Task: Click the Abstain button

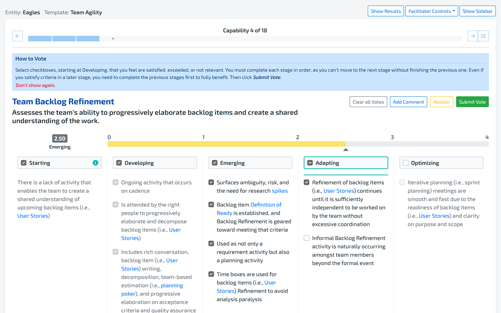Action: click(x=441, y=102)
